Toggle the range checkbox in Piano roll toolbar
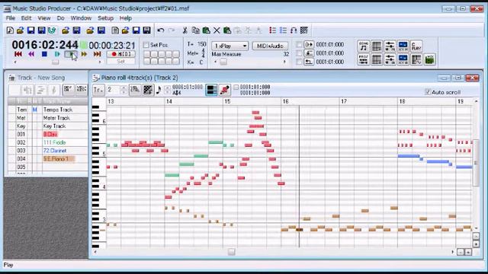 236,88
